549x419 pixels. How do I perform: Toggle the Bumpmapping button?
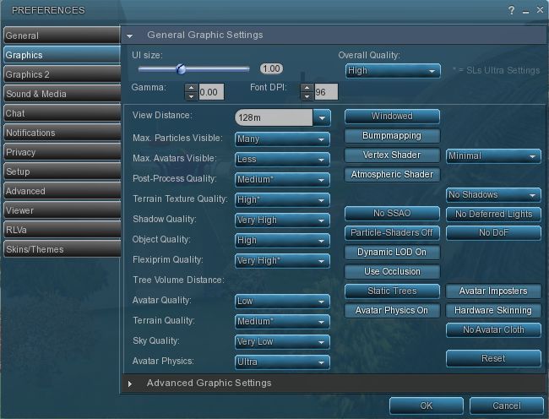pos(392,136)
